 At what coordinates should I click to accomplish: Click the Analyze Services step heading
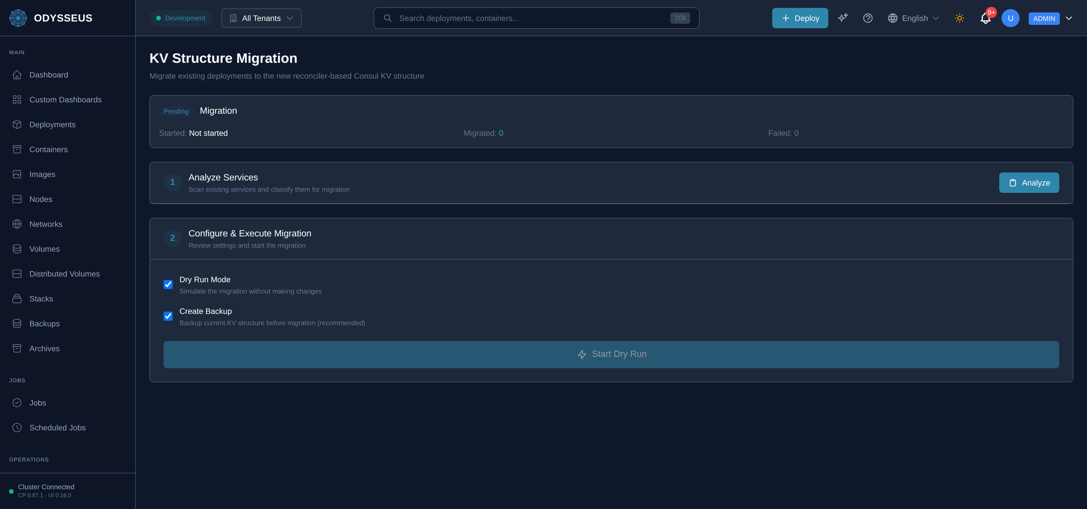tap(223, 177)
